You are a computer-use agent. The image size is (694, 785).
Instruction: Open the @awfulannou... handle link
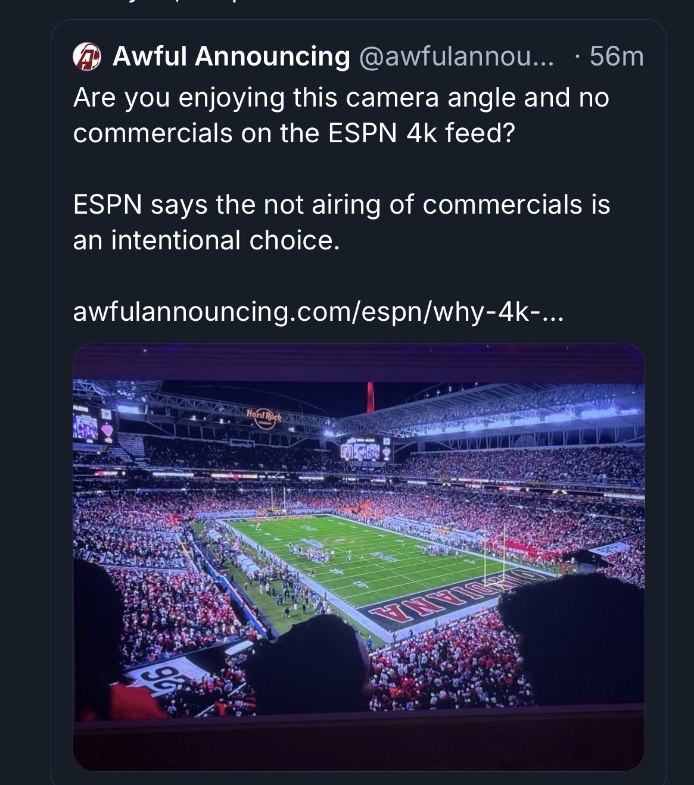[456, 57]
